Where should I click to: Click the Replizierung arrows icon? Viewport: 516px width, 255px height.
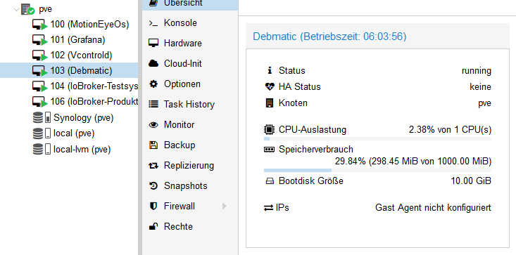click(x=153, y=166)
